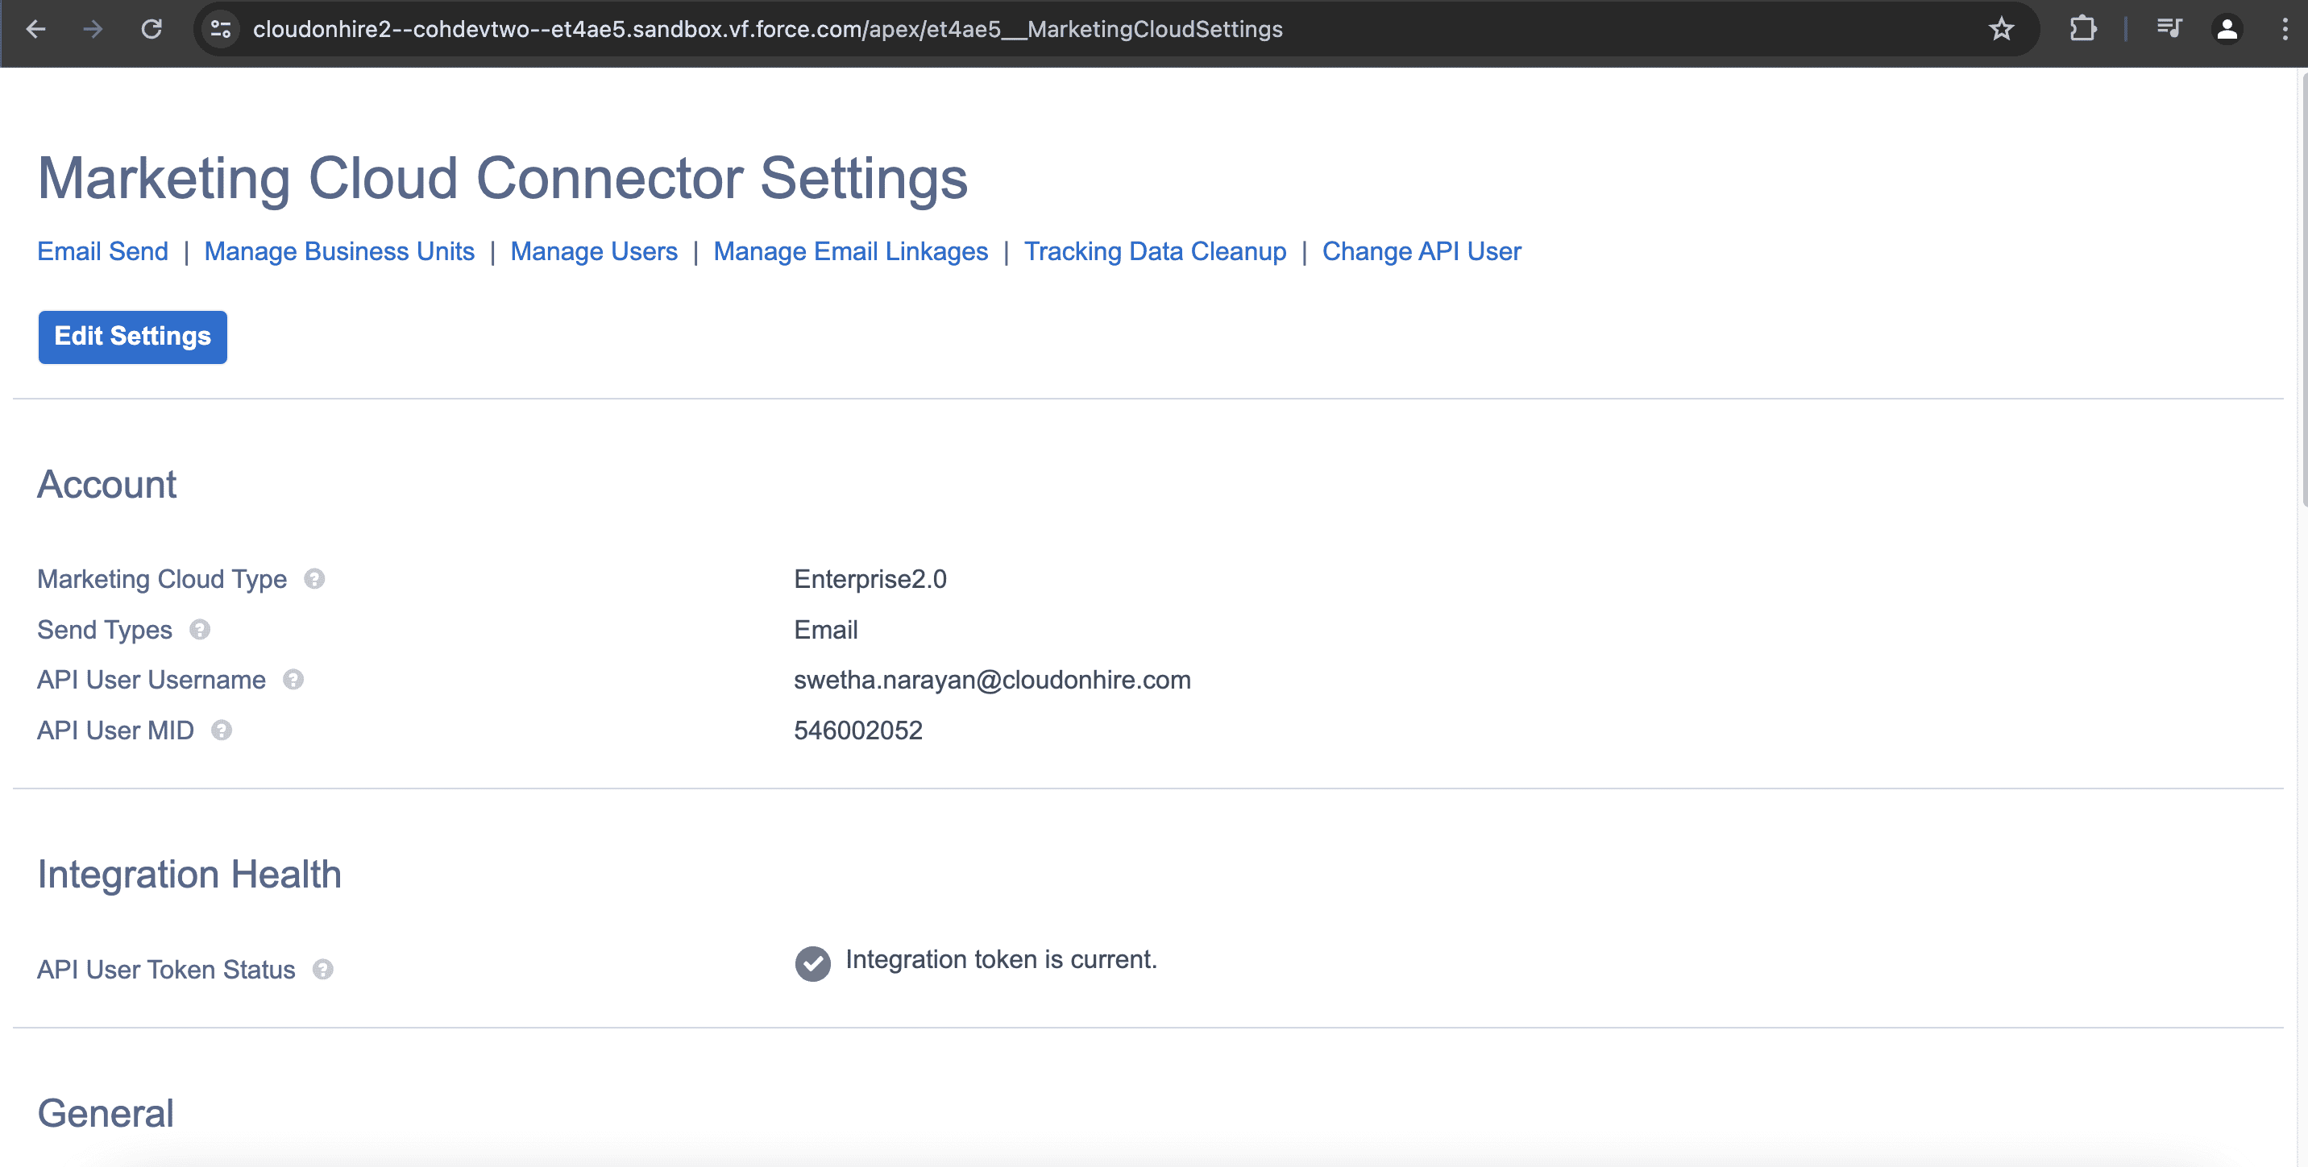This screenshot has width=2308, height=1167.
Task: Go back using the browser back arrow
Action: point(35,30)
